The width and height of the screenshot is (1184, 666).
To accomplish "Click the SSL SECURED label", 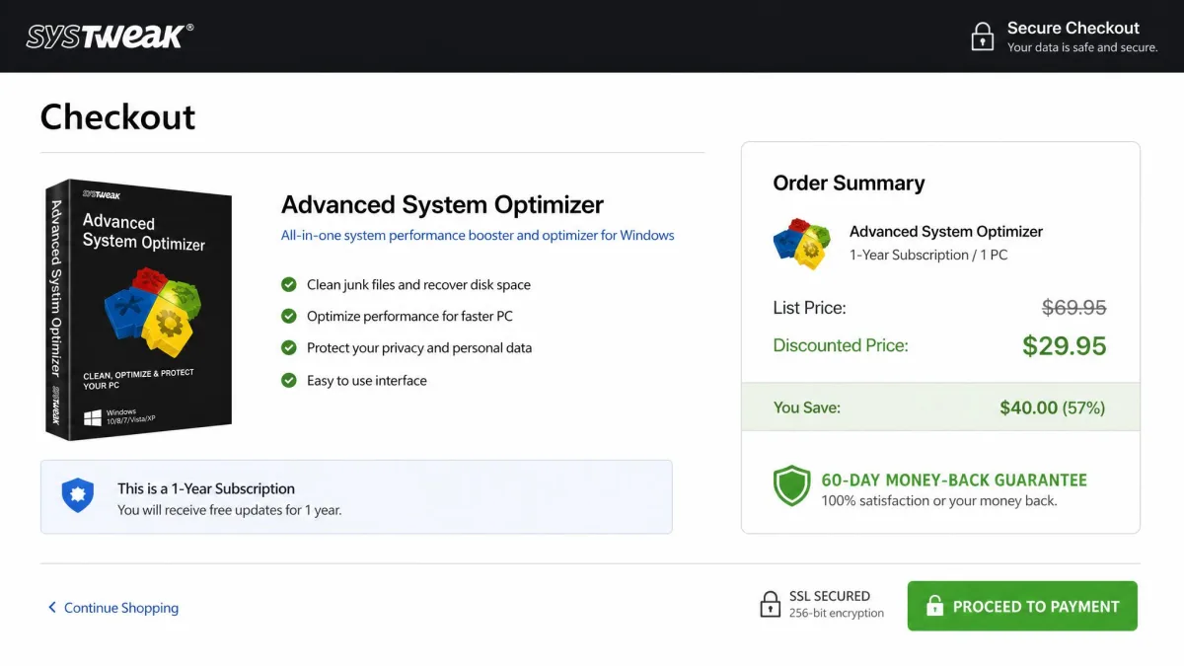I will click(830, 596).
